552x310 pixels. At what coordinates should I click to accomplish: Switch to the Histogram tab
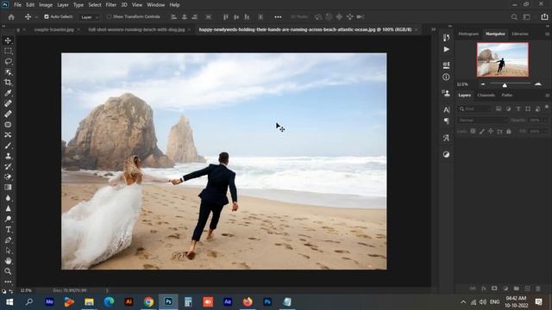pos(468,34)
